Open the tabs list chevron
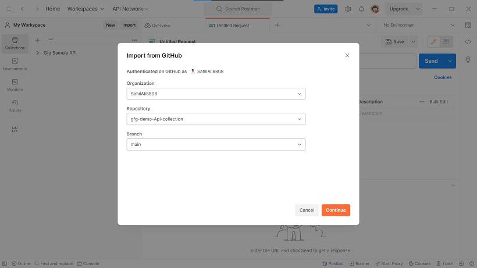Image resolution: width=477 pixels, height=268 pixels. pos(368,25)
